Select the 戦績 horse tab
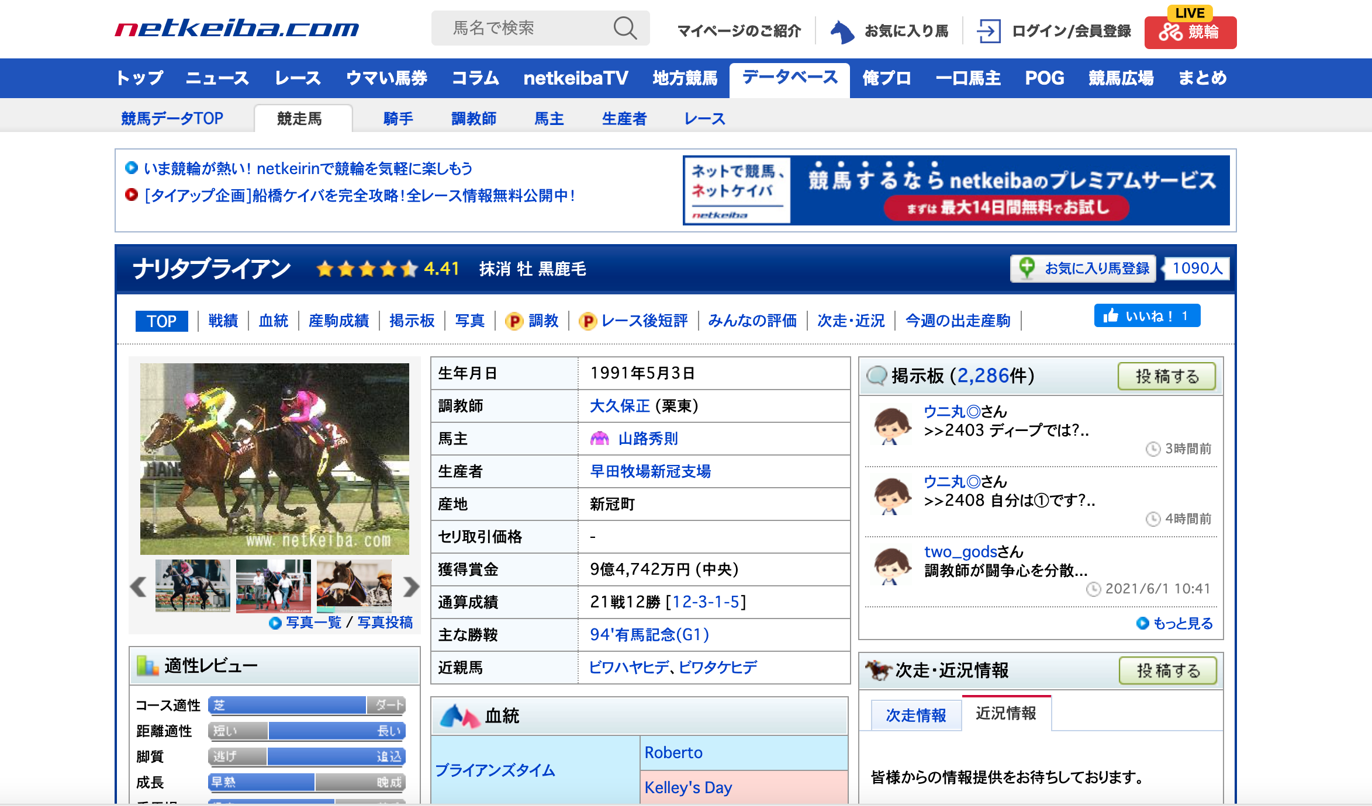The width and height of the screenshot is (1372, 806). (223, 321)
